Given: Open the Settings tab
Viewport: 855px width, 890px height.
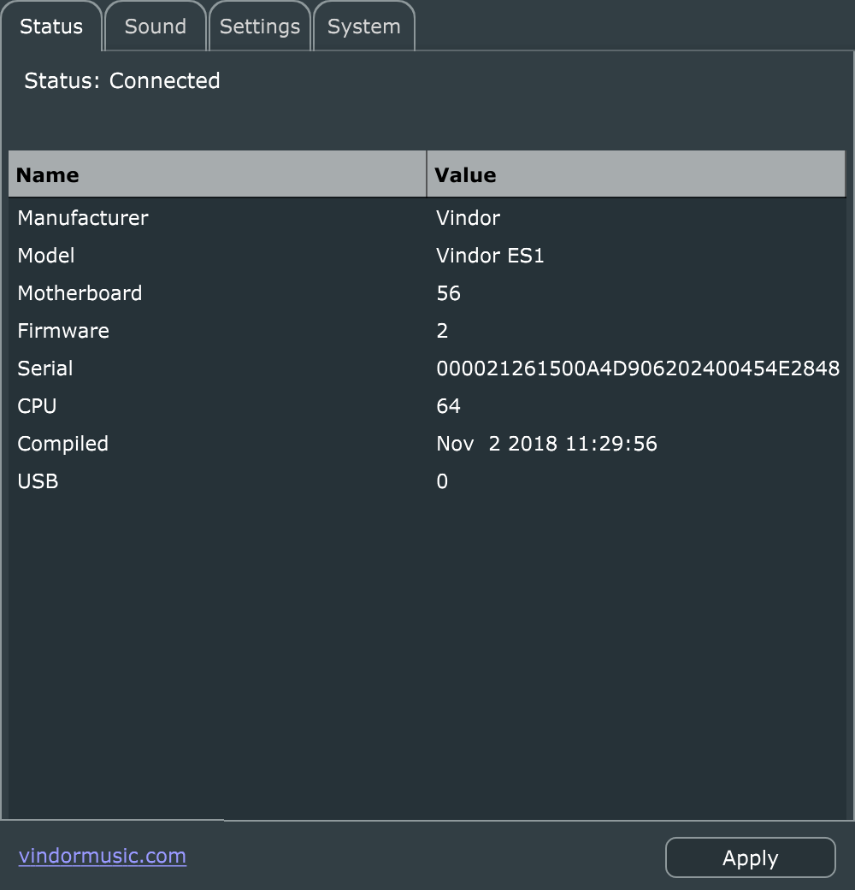Looking at the screenshot, I should coord(259,27).
